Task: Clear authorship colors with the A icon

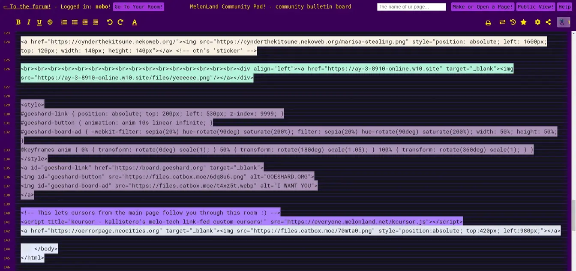Action: pyautogui.click(x=135, y=22)
